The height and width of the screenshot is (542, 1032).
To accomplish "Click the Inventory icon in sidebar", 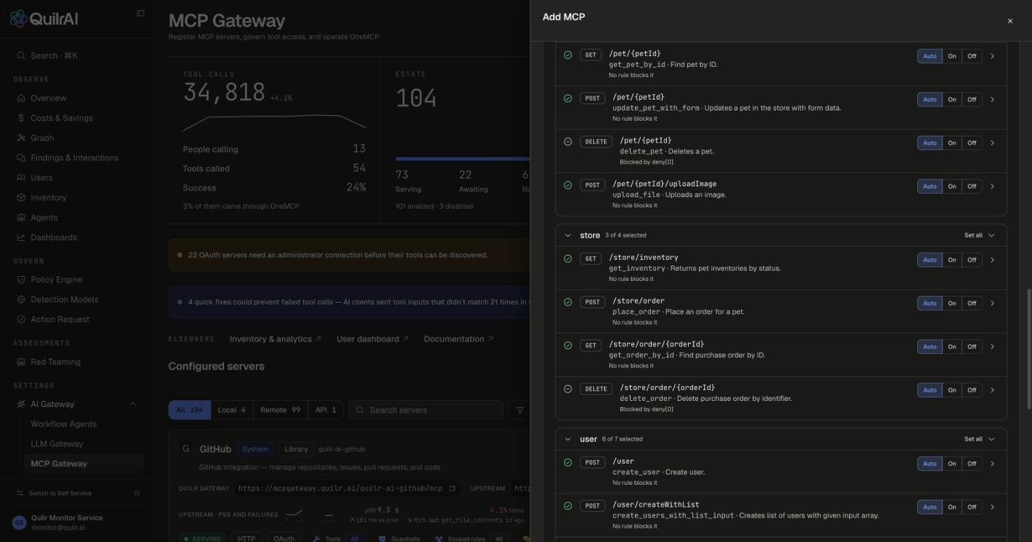I will coord(21,198).
